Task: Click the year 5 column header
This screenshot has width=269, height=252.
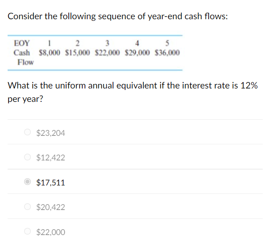Action: point(167,43)
